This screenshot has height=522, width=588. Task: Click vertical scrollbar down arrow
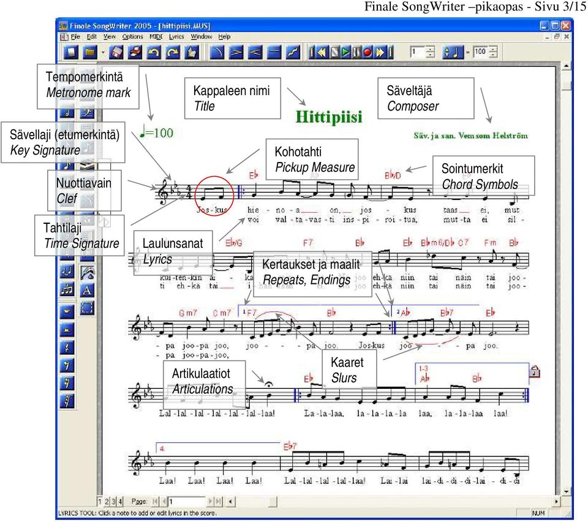point(566,491)
